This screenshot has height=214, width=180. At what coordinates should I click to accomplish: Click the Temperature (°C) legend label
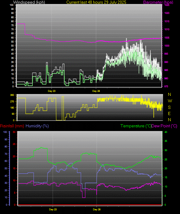(x=136, y=126)
